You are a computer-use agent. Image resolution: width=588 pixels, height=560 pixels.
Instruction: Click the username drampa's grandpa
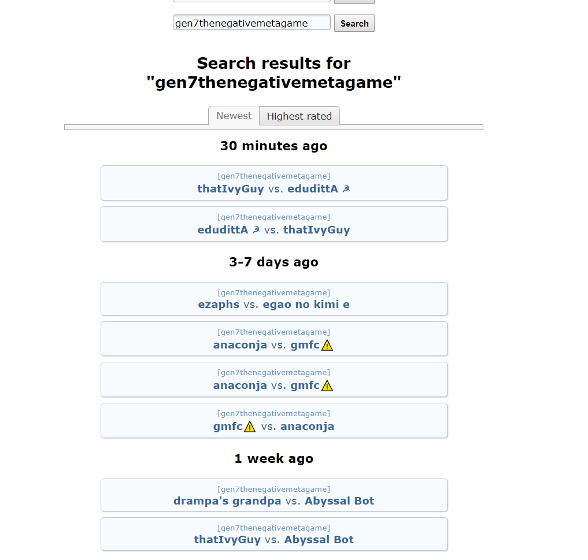tap(227, 501)
